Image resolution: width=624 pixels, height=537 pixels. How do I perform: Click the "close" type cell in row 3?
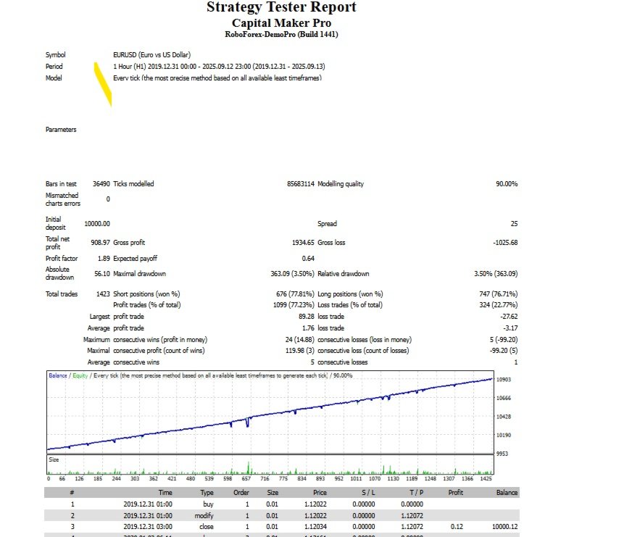(207, 527)
